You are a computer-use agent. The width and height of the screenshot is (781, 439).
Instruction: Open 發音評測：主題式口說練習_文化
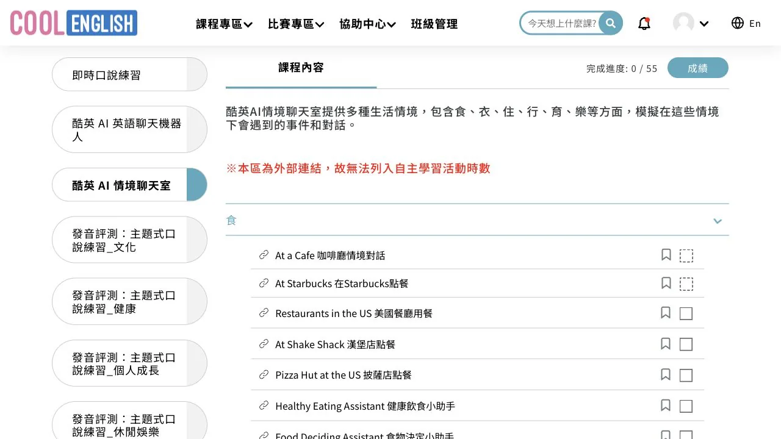[x=129, y=240]
